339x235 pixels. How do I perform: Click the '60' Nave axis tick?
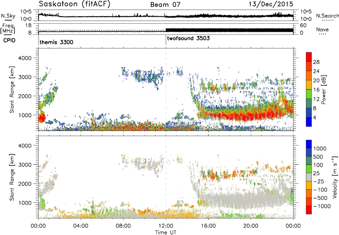pyautogui.click(x=303, y=25)
